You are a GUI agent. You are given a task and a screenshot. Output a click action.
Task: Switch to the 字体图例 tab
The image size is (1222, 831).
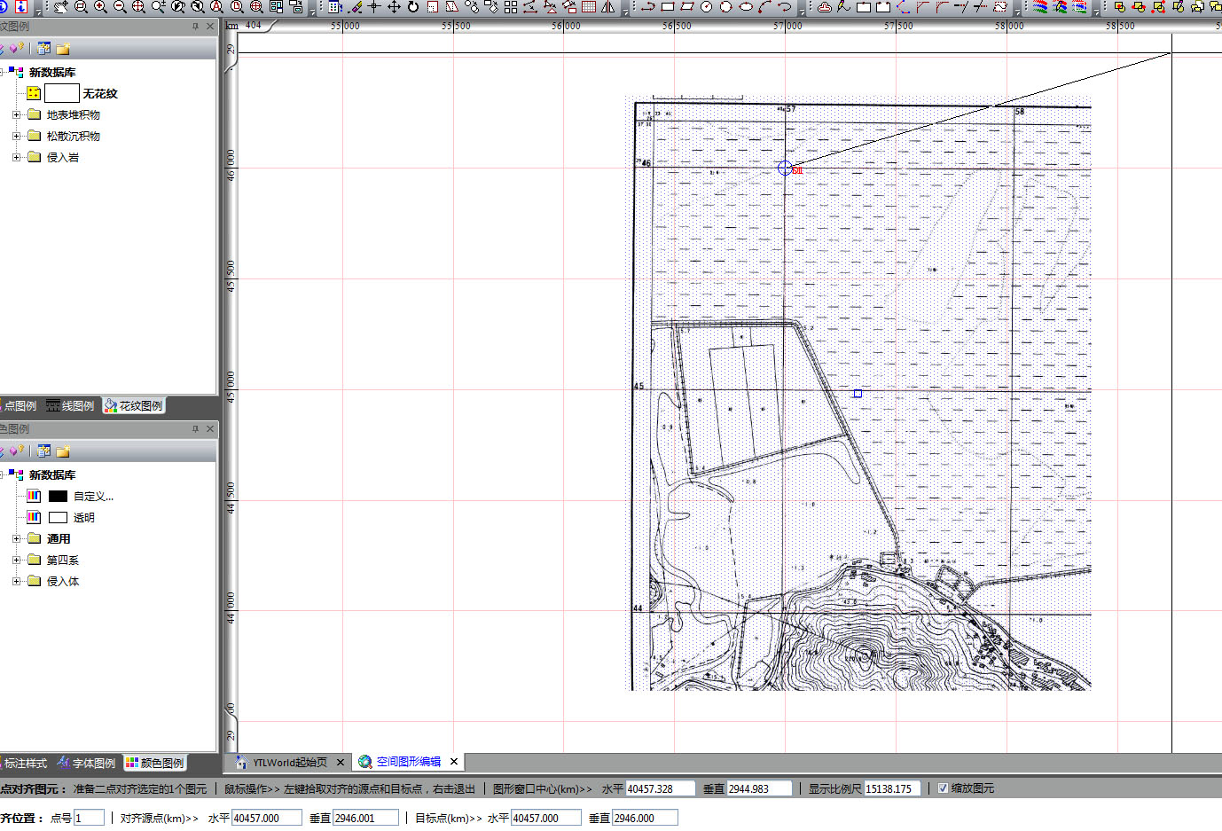pos(86,763)
